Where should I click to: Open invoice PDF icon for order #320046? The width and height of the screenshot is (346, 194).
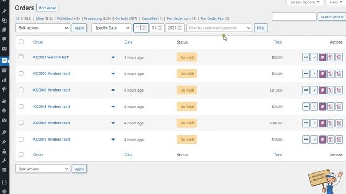[x=330, y=123]
